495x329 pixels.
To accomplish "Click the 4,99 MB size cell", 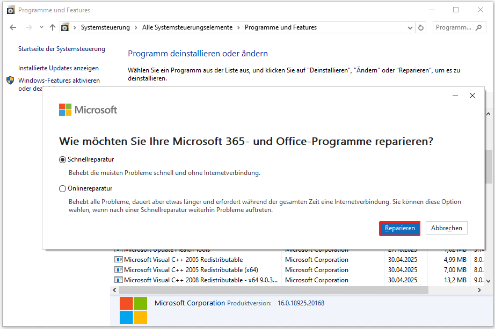I will pyautogui.click(x=455, y=260).
